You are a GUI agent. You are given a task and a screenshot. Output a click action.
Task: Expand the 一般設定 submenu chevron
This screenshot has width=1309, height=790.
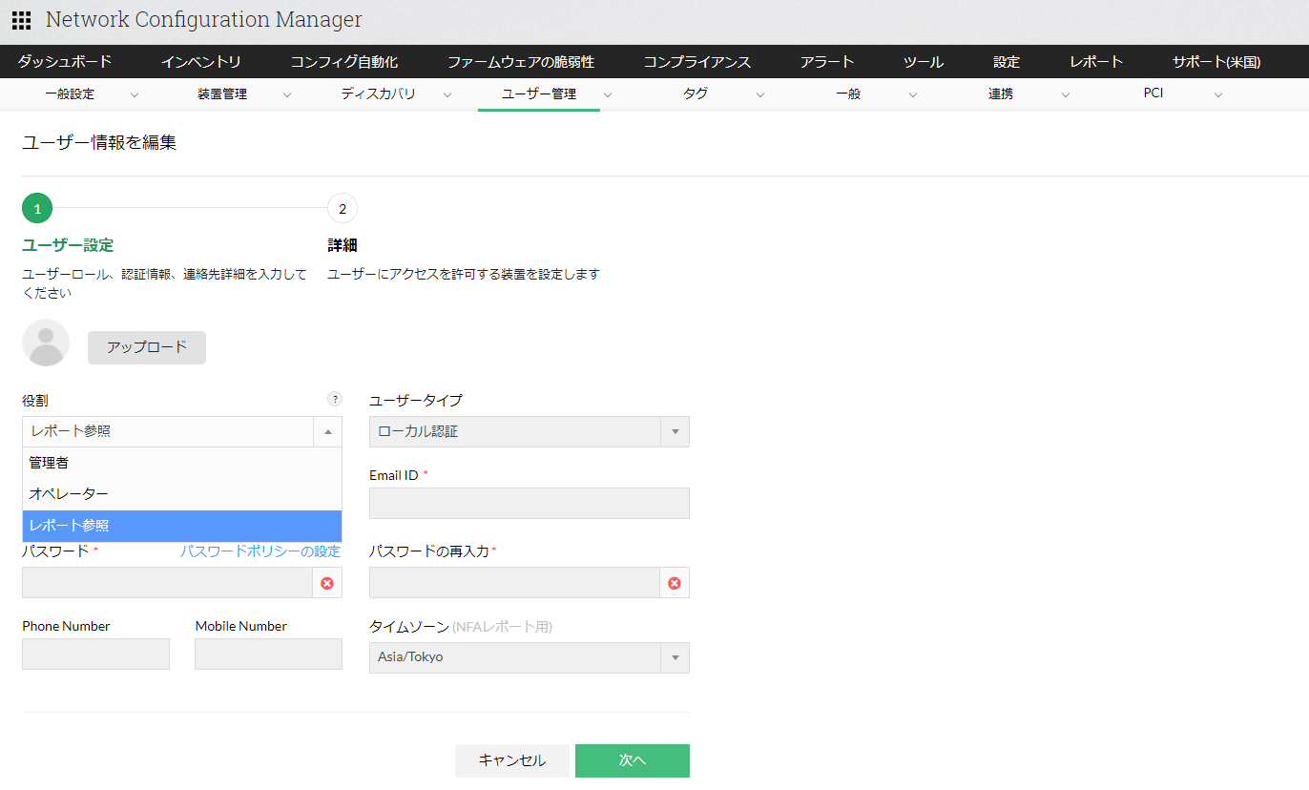coord(135,94)
